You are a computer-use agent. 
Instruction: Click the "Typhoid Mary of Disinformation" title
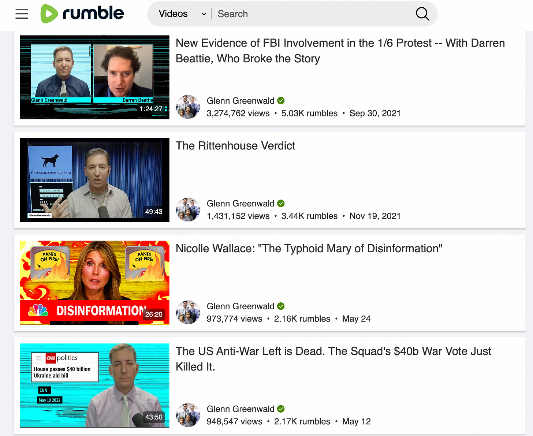(309, 249)
